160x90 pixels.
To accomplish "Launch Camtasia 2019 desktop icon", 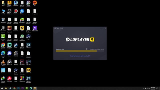I will (x=3, y=38).
